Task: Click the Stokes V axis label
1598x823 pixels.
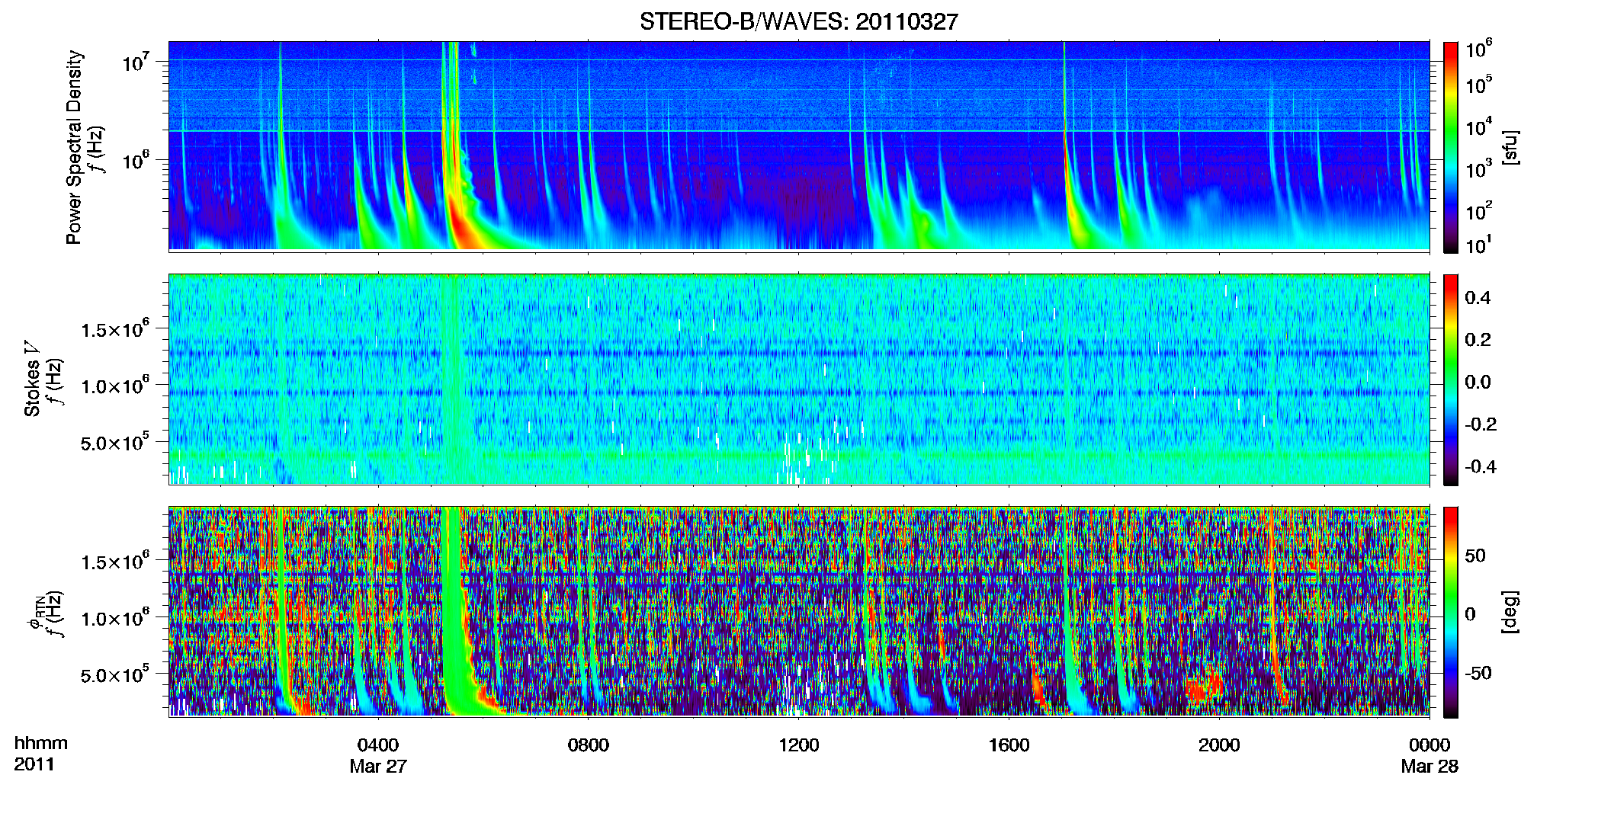Action: (33, 379)
